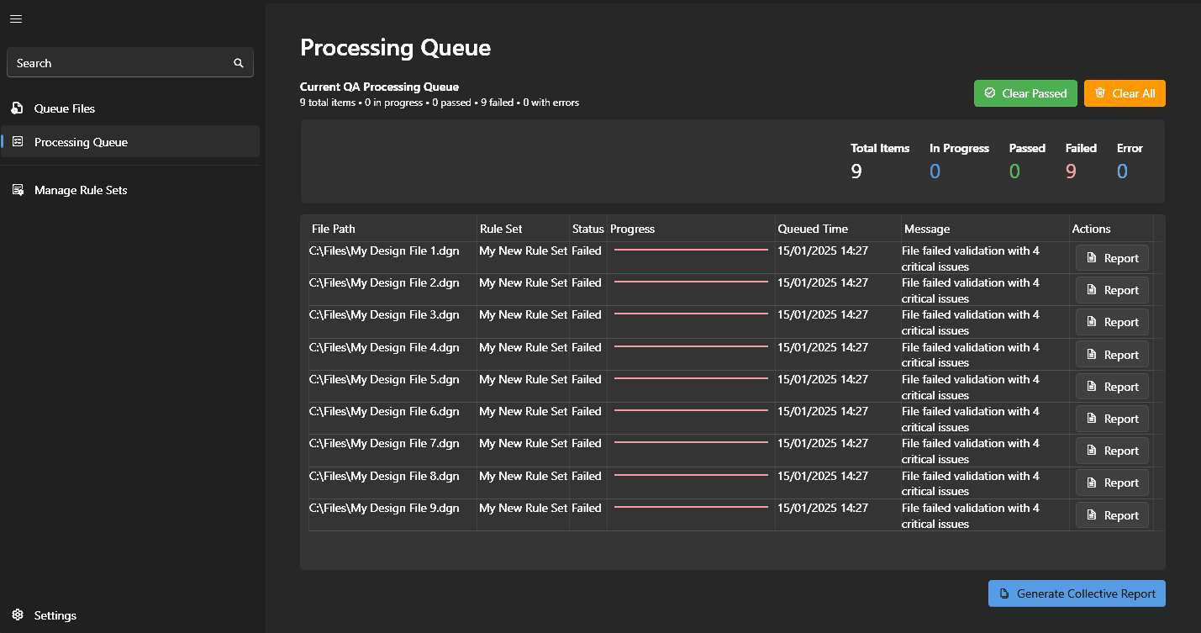
Task: Click the Processing Queue panel icon
Action: point(18,141)
